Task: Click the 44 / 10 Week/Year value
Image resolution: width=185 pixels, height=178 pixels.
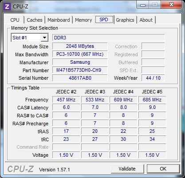Action: (153, 78)
